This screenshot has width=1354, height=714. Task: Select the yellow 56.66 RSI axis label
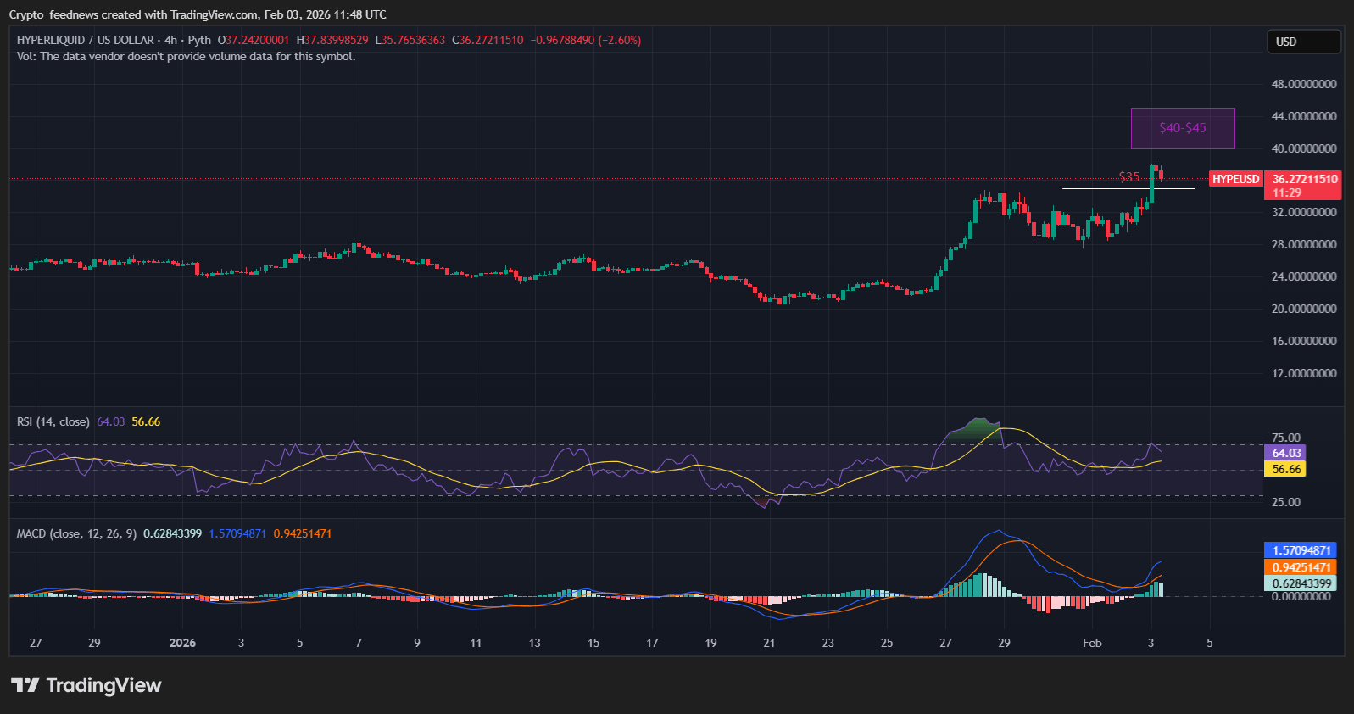(x=1285, y=469)
